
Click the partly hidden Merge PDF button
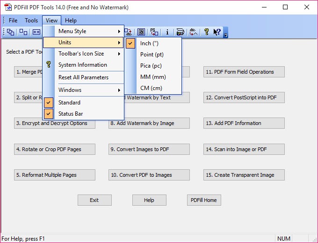[28, 72]
